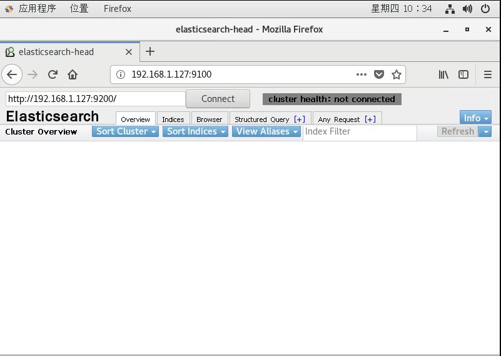Open volume control in top panel
The height and width of the screenshot is (356, 501).
tap(467, 9)
